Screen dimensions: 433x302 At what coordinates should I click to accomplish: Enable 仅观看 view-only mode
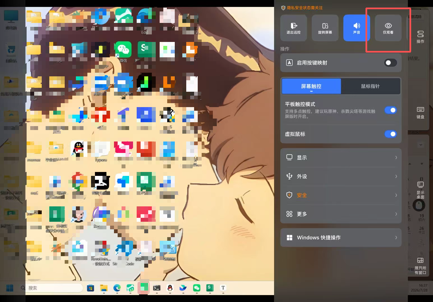tap(388, 28)
